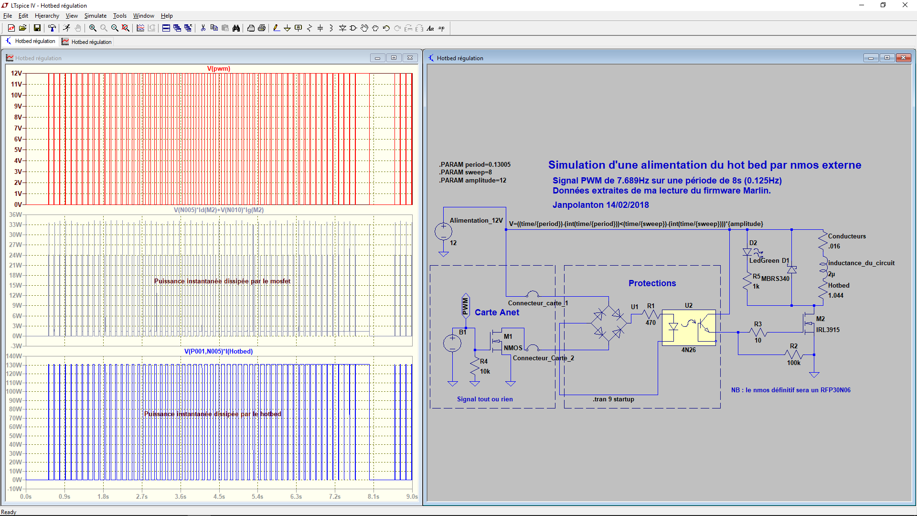Click the .PARAM period=0.13005 directive
Viewport: 917px width, 516px height.
coord(475,165)
